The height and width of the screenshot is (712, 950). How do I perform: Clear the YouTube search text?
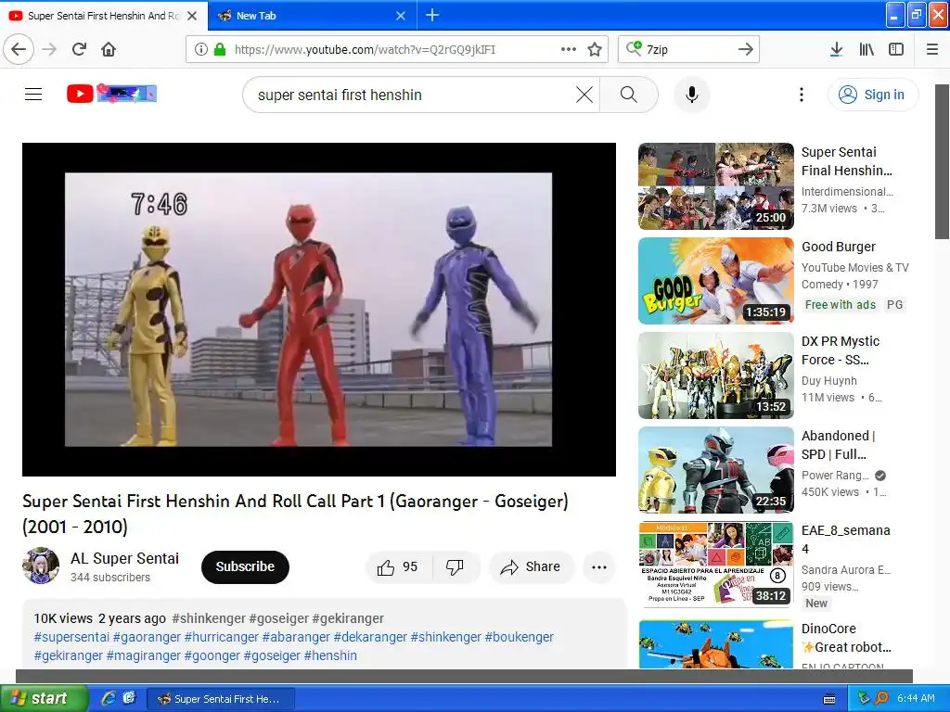(x=584, y=95)
